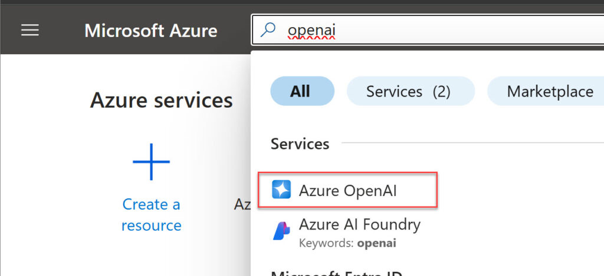Click the Create a resource plus icon

click(151, 162)
